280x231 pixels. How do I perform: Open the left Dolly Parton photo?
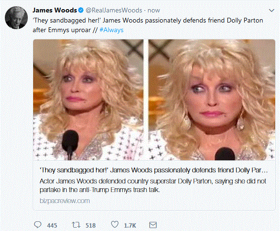(x=88, y=100)
